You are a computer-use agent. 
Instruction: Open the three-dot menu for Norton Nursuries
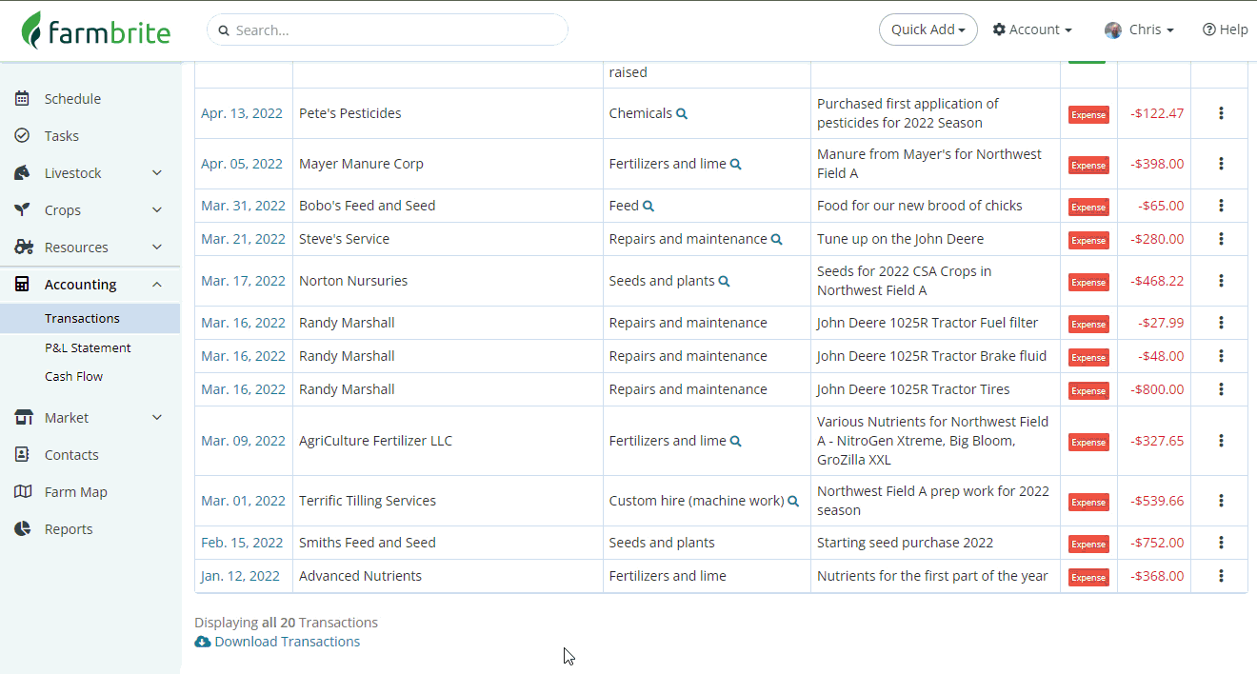click(x=1221, y=281)
